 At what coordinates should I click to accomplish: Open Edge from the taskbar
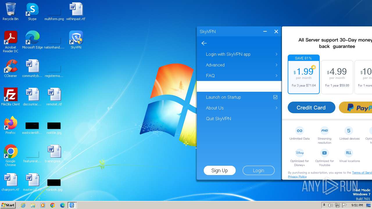tap(62, 205)
